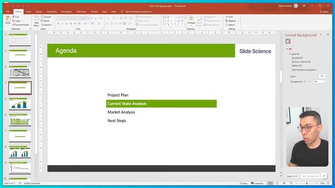The image size is (335, 188).
Task: Click the Project Plan agenda text
Action: 118,95
